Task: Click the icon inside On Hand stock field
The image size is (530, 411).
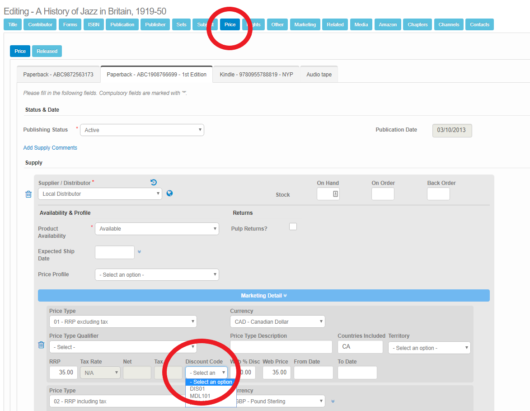Action: 335,194
